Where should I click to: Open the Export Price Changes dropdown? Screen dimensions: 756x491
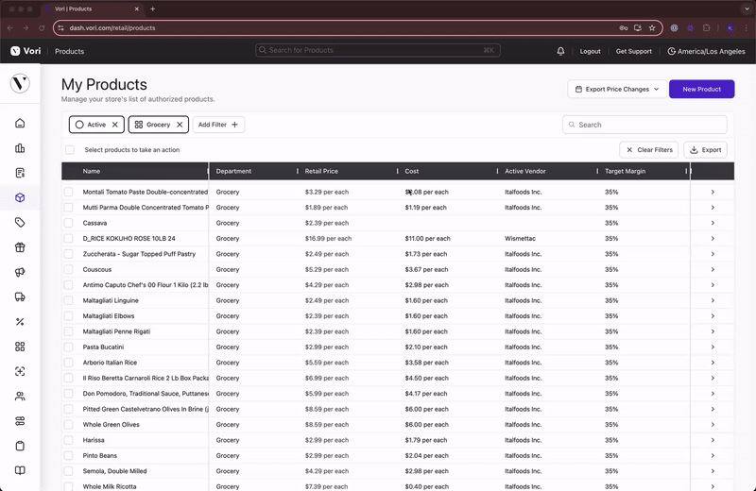pos(617,89)
